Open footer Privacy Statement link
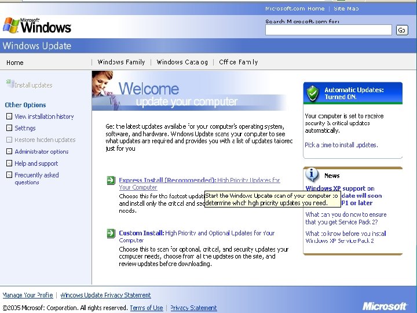 193,308
